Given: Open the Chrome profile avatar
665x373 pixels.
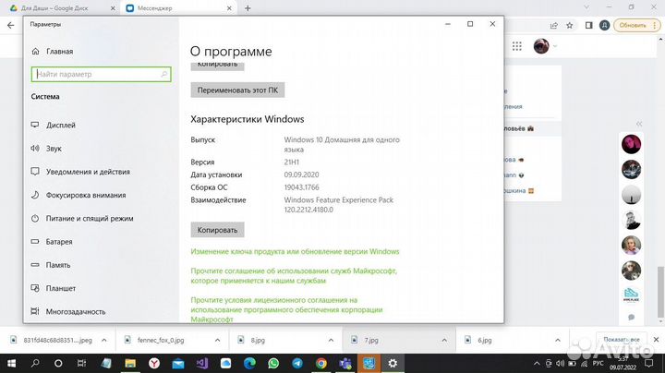Looking at the screenshot, I should coord(604,26).
